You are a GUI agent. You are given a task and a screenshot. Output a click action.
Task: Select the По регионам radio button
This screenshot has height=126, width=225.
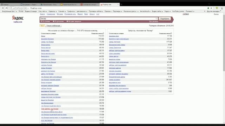coord(53,21)
